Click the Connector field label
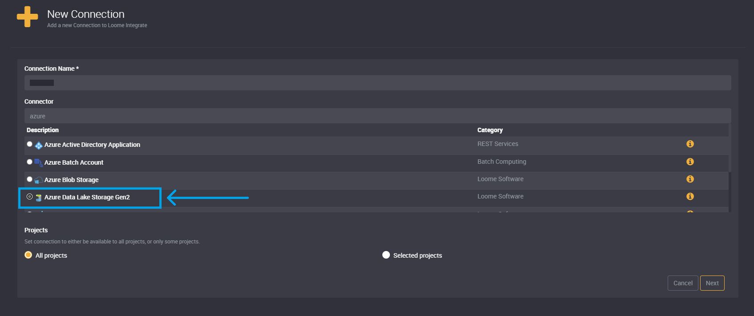This screenshot has width=754, height=316. [x=39, y=101]
